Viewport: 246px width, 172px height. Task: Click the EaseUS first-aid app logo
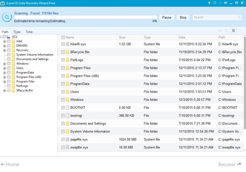(x=2, y=3)
